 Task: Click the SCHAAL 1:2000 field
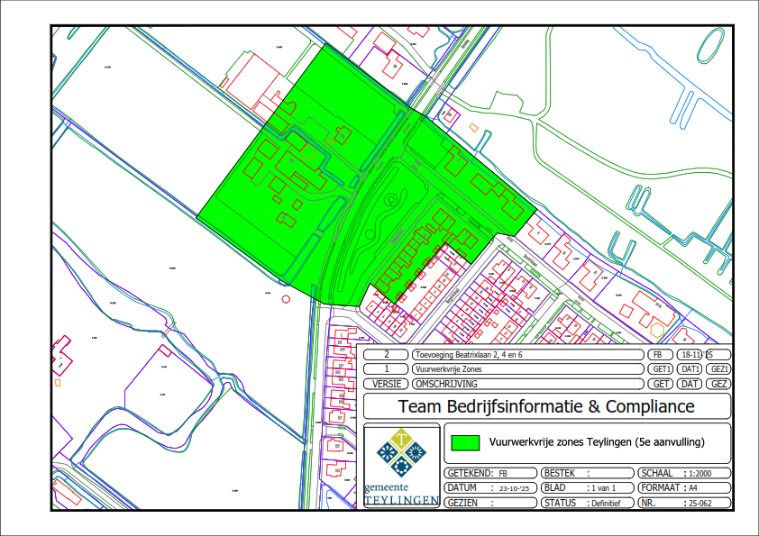click(682, 473)
